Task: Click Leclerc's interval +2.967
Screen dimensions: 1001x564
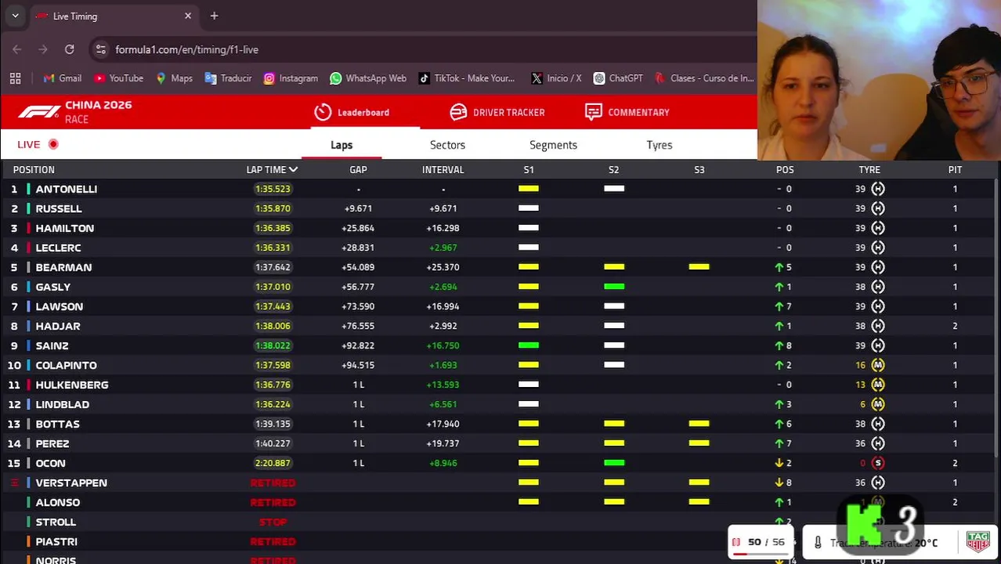Action: point(443,248)
